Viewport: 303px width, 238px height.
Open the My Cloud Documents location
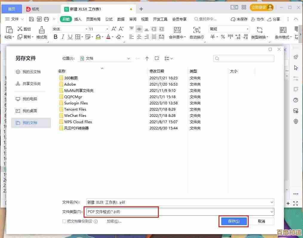[x=31, y=72]
